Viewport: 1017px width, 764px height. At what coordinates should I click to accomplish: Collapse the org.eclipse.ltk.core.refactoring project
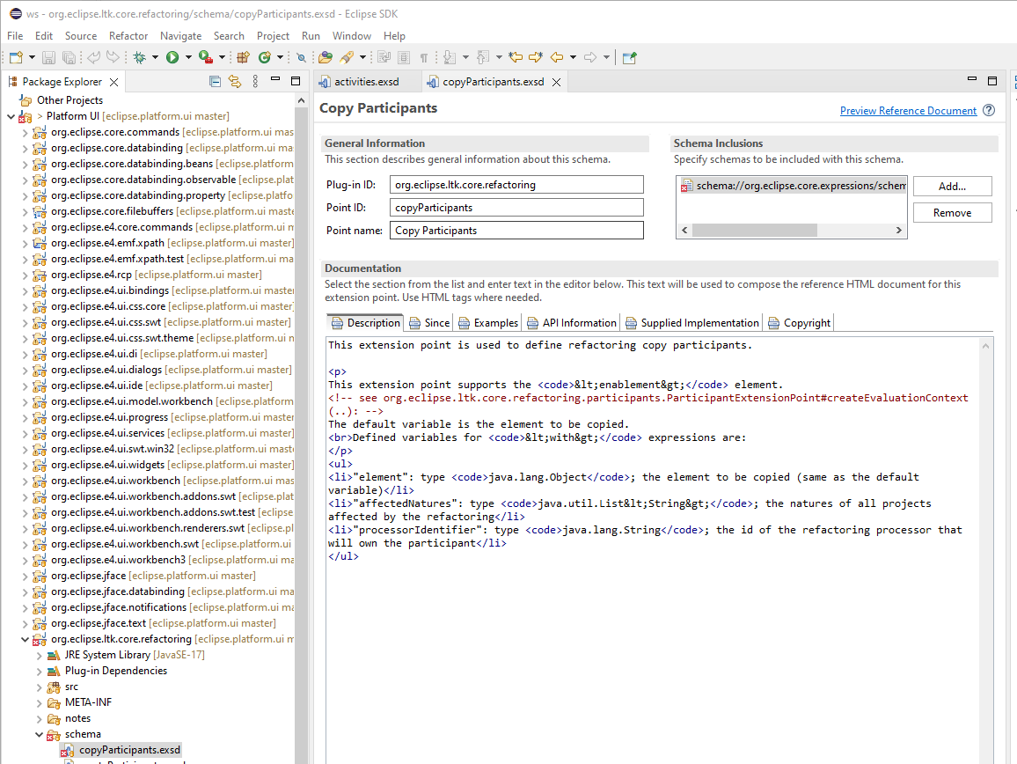tap(26, 639)
